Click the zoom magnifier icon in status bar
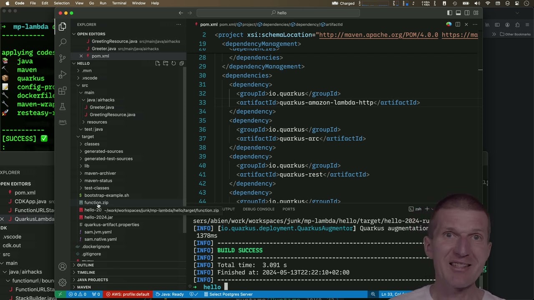Screen dimensions: 534x300 (x=373, y=294)
